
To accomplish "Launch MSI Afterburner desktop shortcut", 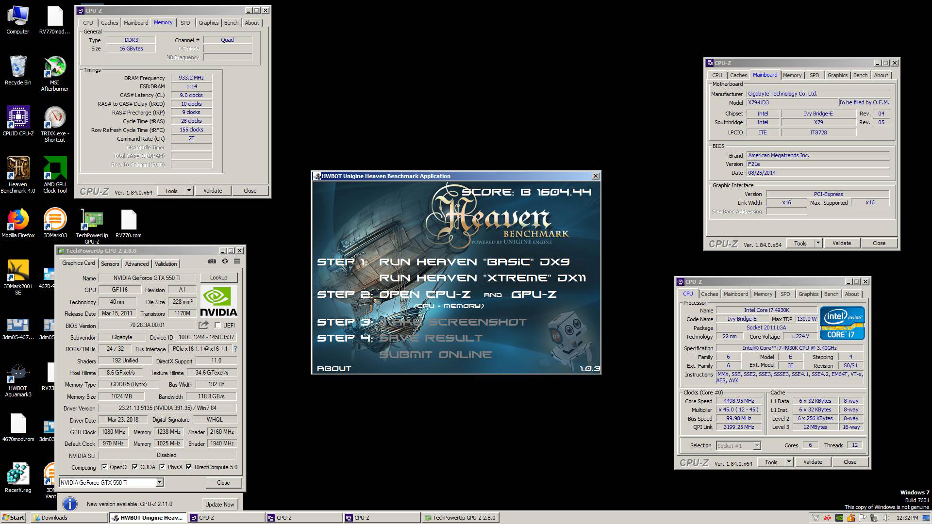I will [55, 74].
